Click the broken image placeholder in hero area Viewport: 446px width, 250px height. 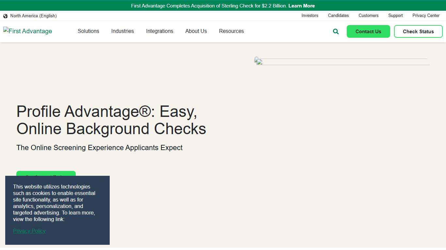point(259,62)
